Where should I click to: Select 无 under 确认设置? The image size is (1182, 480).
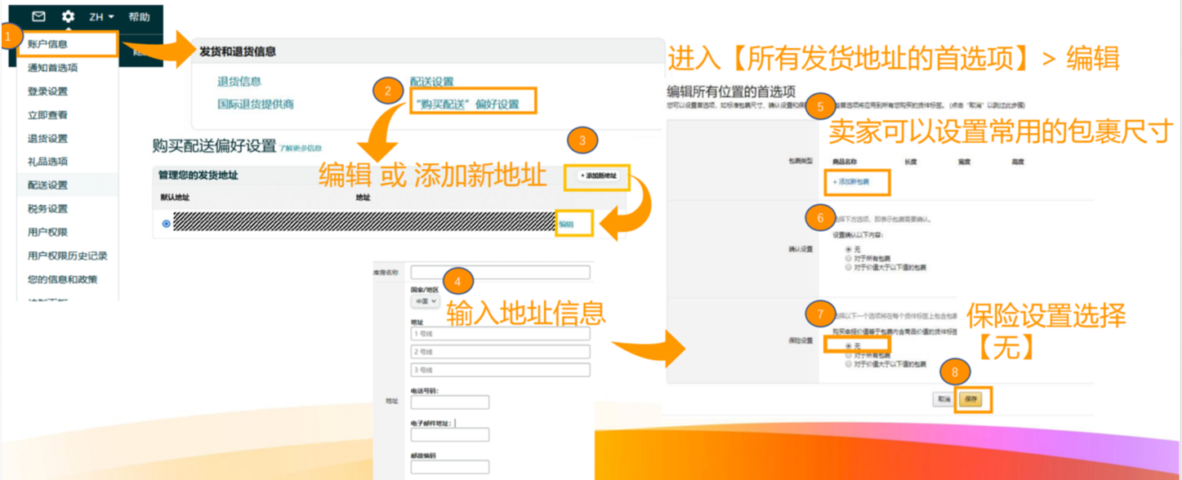(848, 249)
